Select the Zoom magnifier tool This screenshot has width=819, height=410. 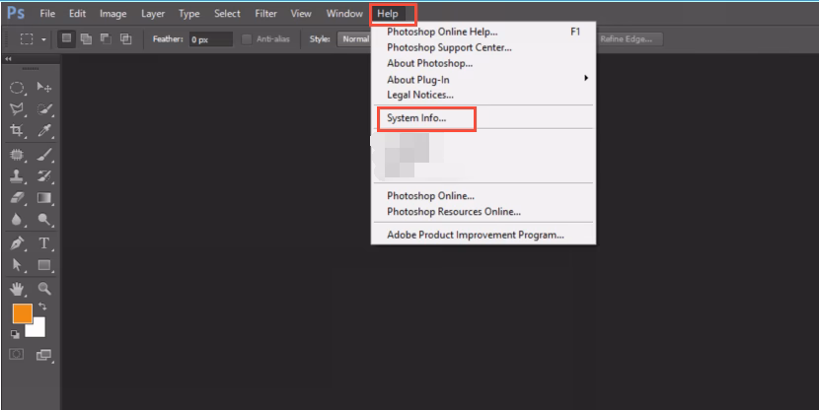point(43,289)
